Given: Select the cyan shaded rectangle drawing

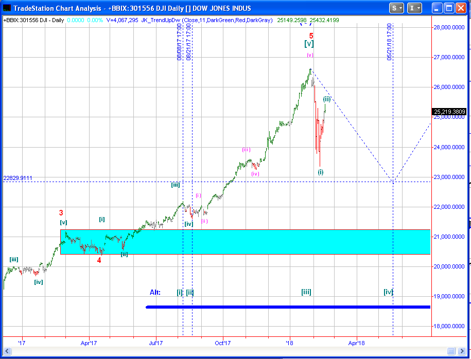Looking at the screenshot, I should click(245, 242).
